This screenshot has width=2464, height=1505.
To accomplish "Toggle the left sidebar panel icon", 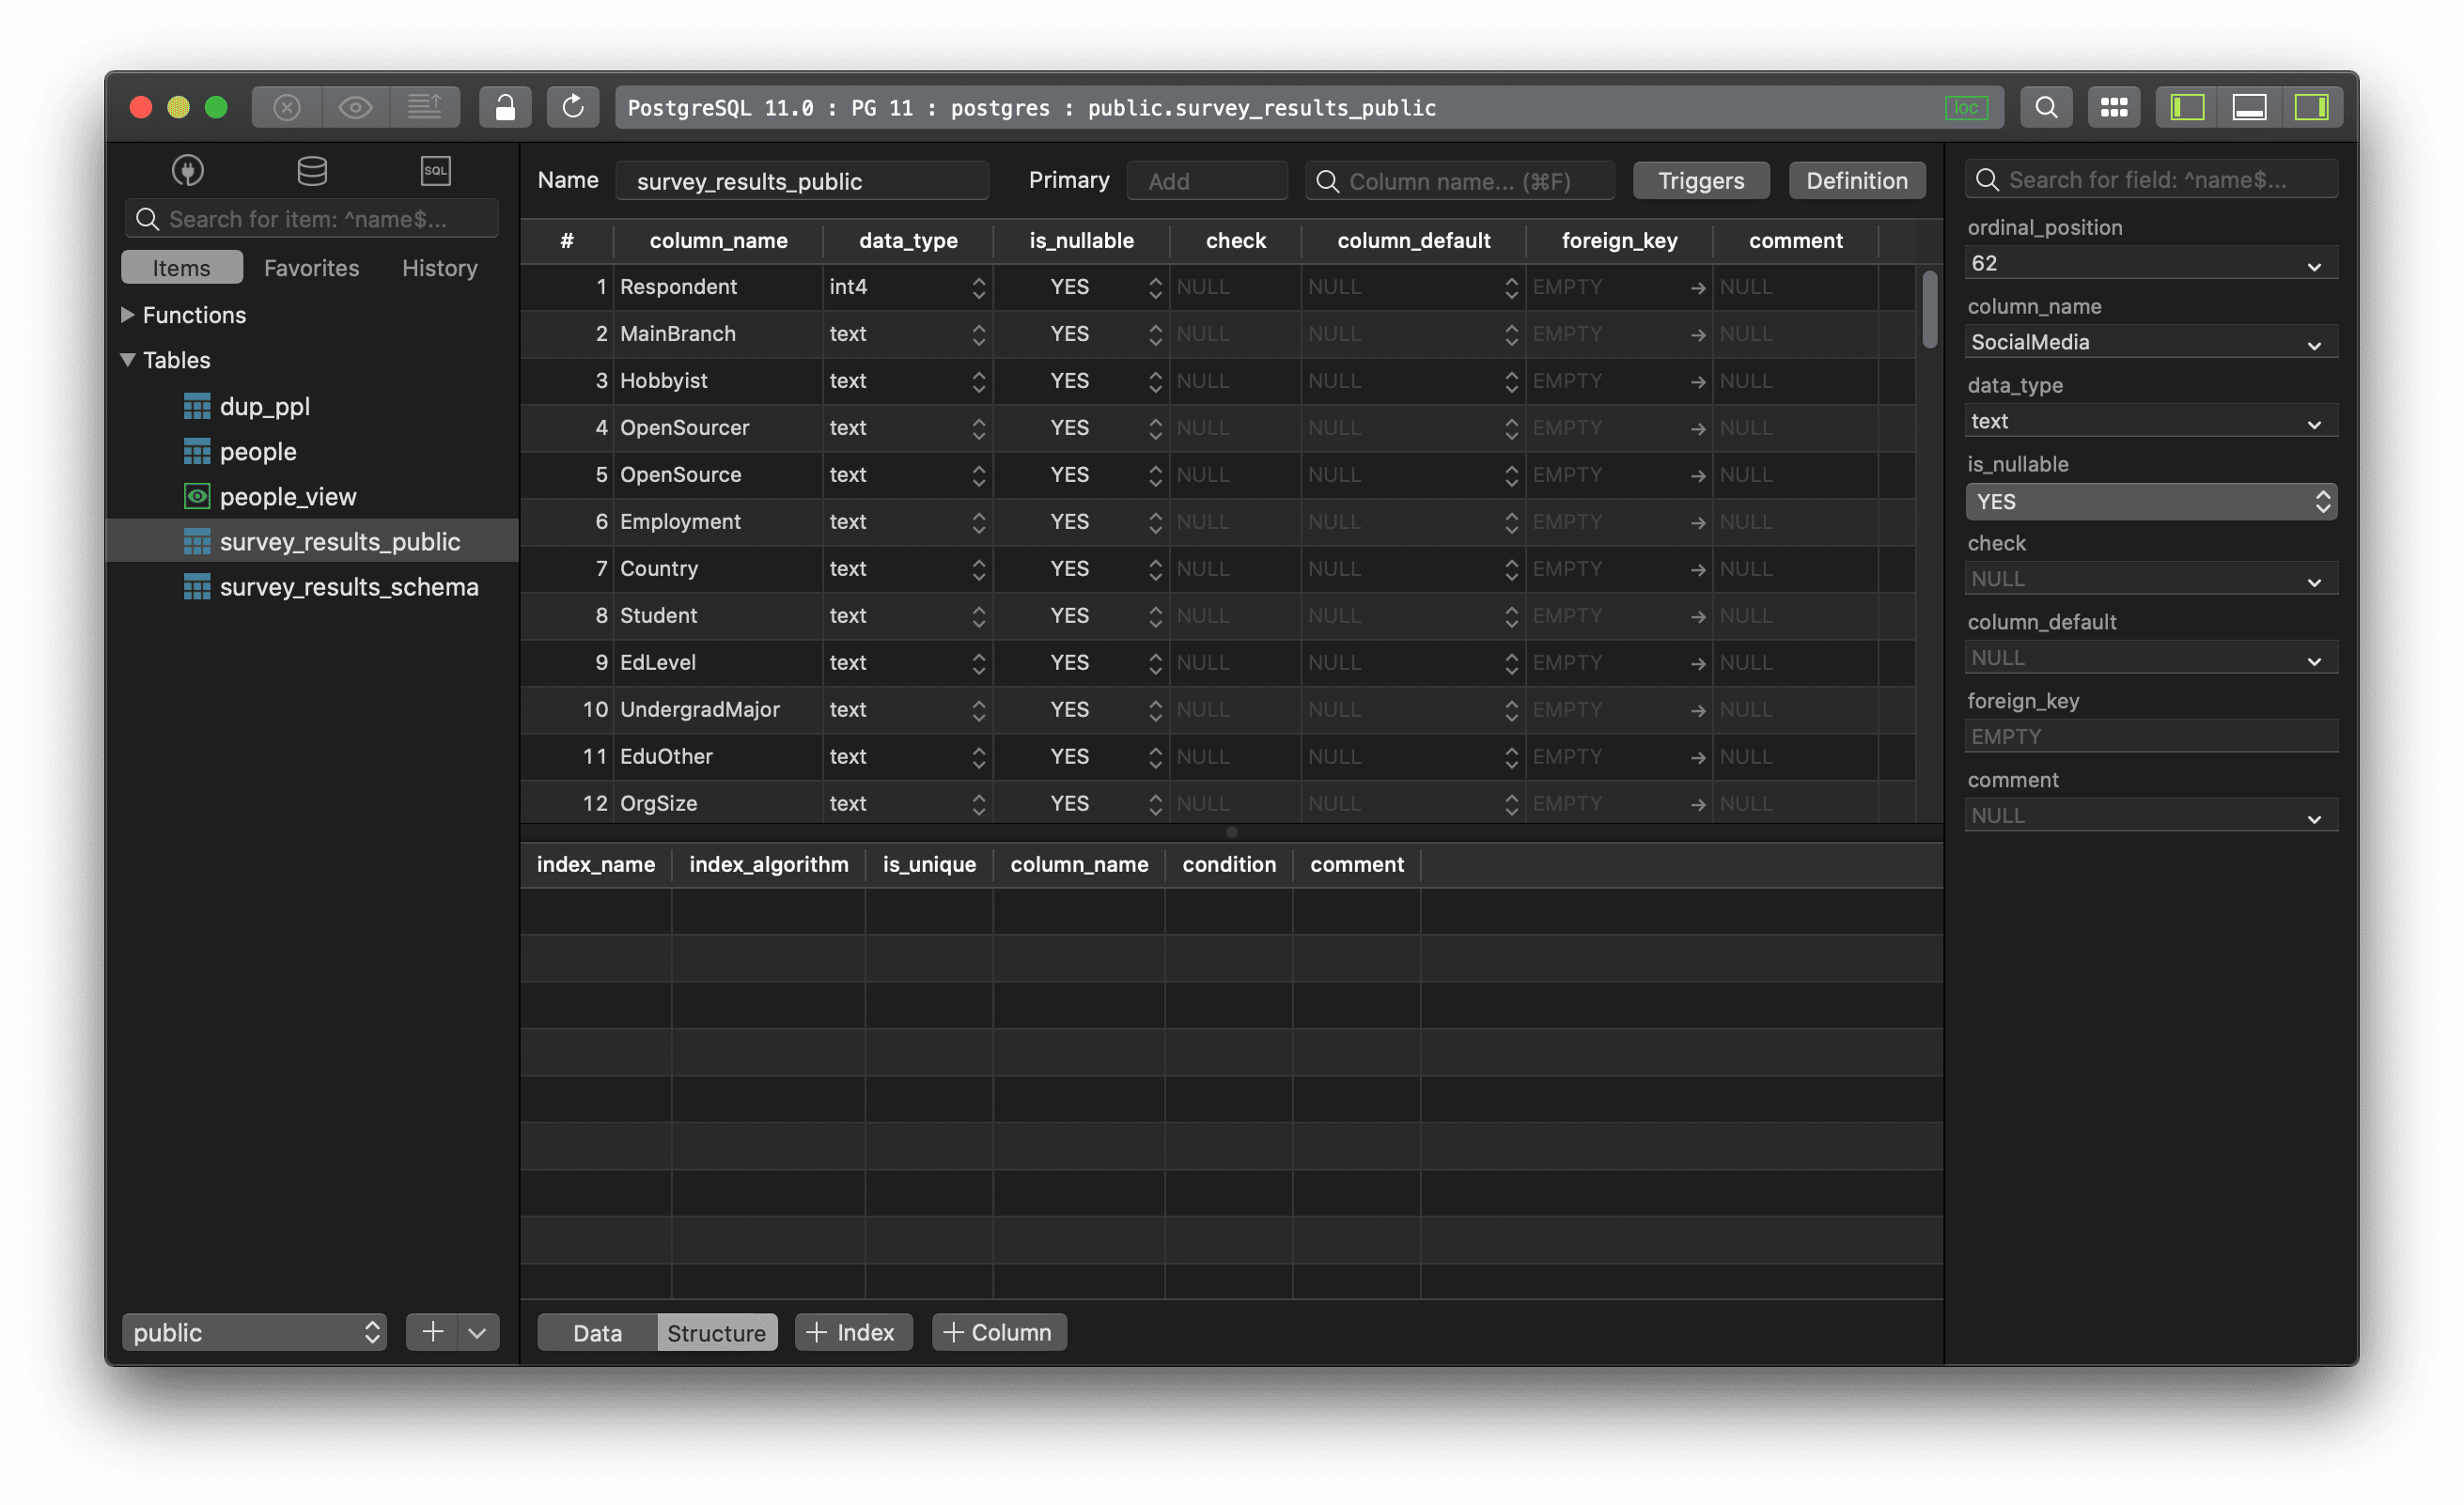I will click(x=2187, y=107).
